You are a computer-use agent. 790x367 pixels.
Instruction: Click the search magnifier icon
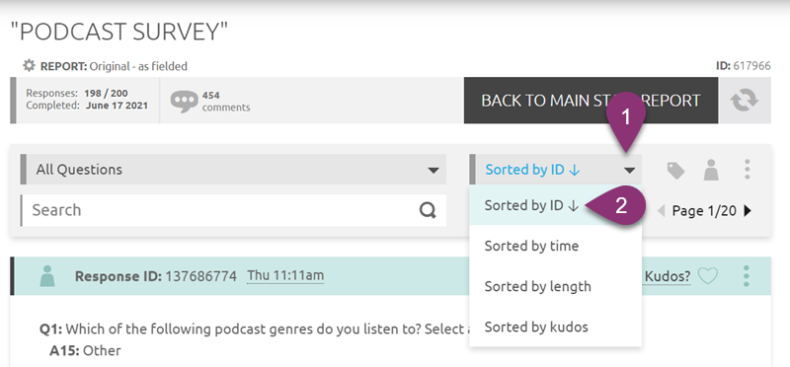tap(428, 210)
